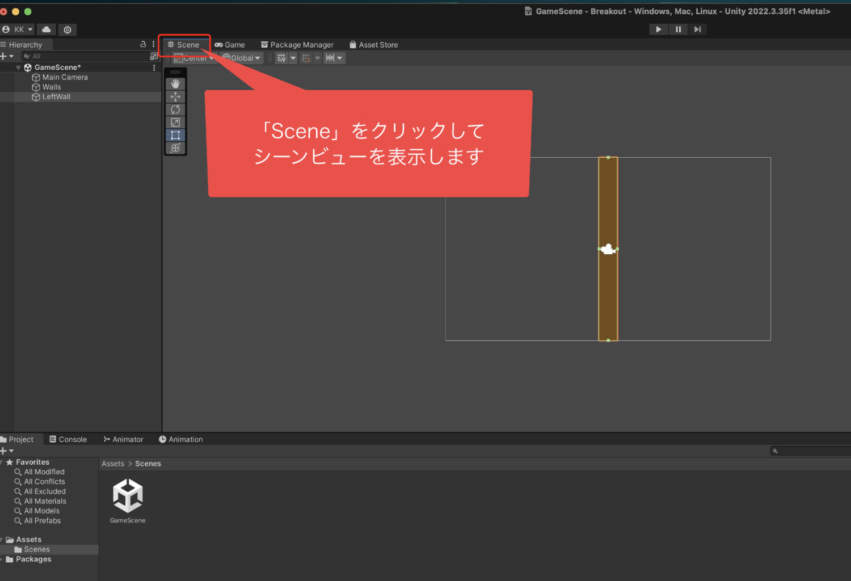Image resolution: width=851 pixels, height=581 pixels.
Task: Open the Hierarchy create (+) dropdown
Action: pos(7,56)
